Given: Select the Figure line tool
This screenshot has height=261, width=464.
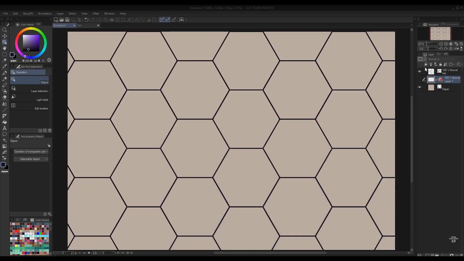Looking at the screenshot, I should point(4,109).
